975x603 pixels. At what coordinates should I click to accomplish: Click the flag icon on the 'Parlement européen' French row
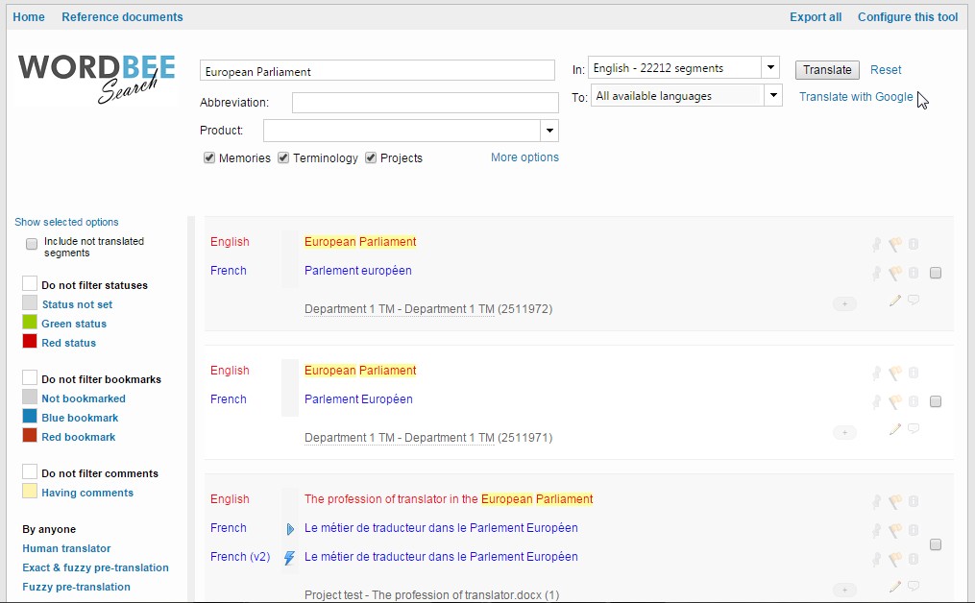[x=895, y=273]
